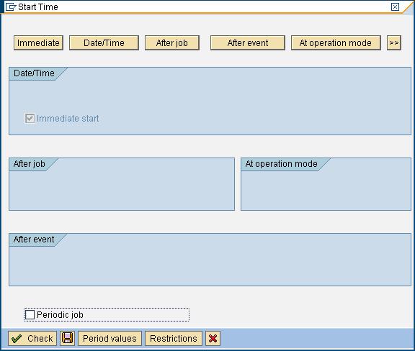Click the green checkmark Check icon
This screenshot has height=351, width=415.
[x=17, y=339]
